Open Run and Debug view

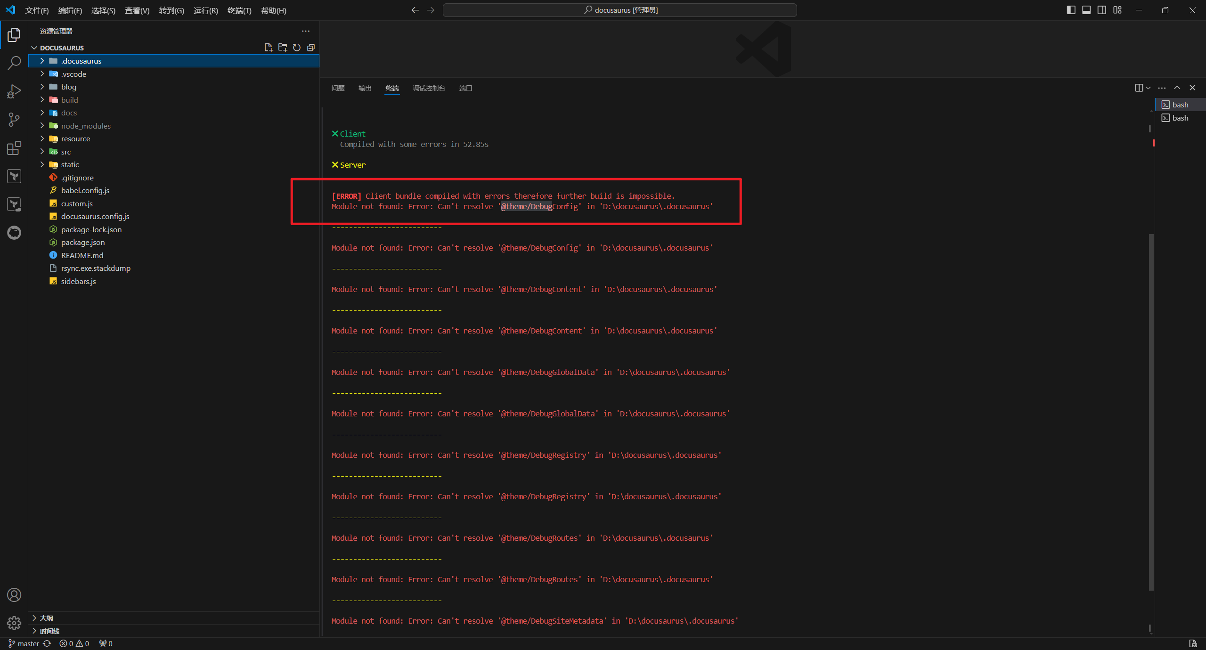coord(14,91)
